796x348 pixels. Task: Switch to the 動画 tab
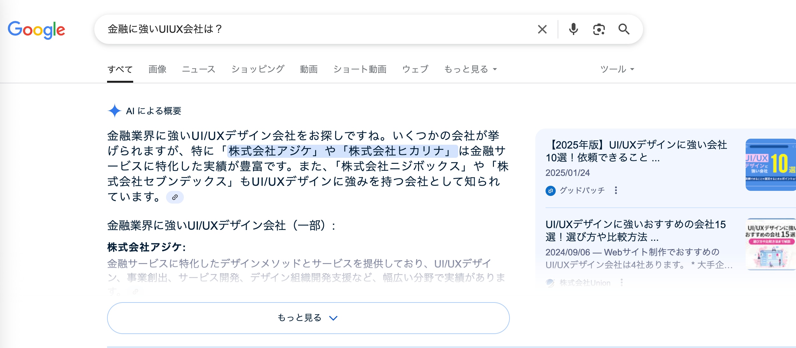click(309, 69)
